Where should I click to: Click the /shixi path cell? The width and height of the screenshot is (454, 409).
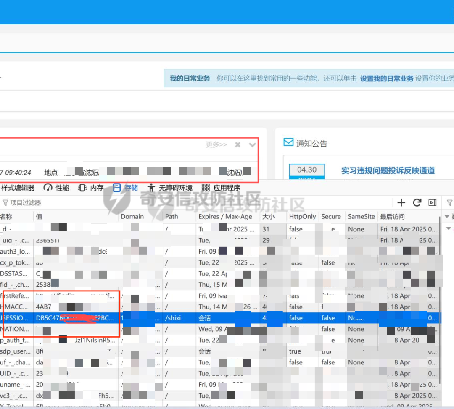point(179,318)
